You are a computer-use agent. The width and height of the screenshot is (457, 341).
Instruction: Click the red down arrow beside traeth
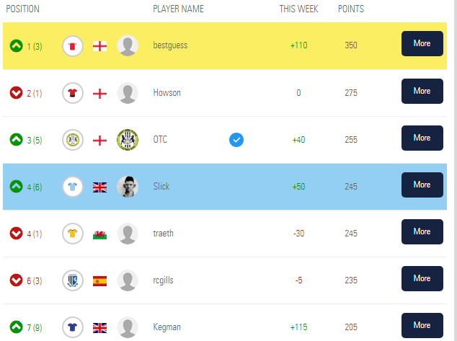pos(16,233)
